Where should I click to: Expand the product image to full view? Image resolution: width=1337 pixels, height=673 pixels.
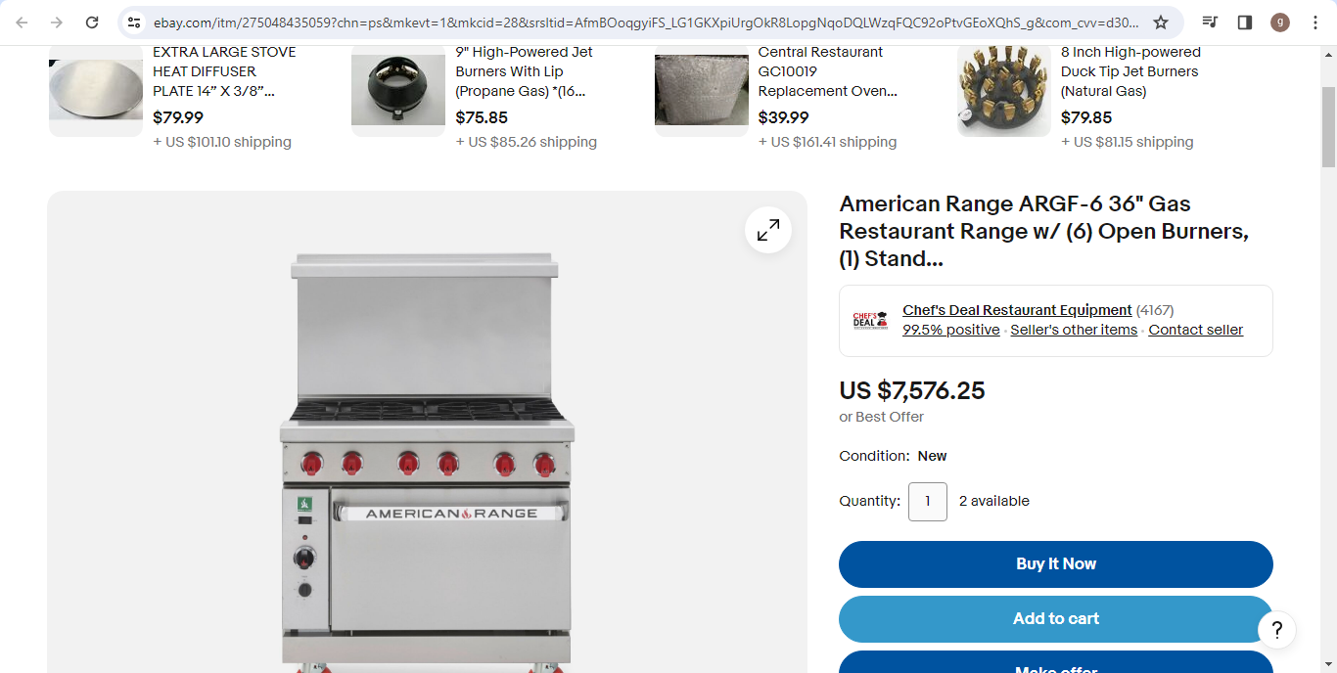coord(768,230)
